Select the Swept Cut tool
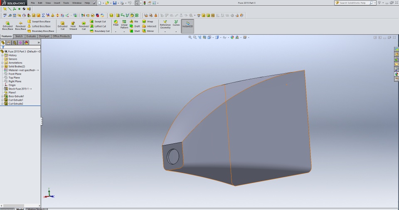The height and width of the screenshot is (210, 399). click(98, 22)
